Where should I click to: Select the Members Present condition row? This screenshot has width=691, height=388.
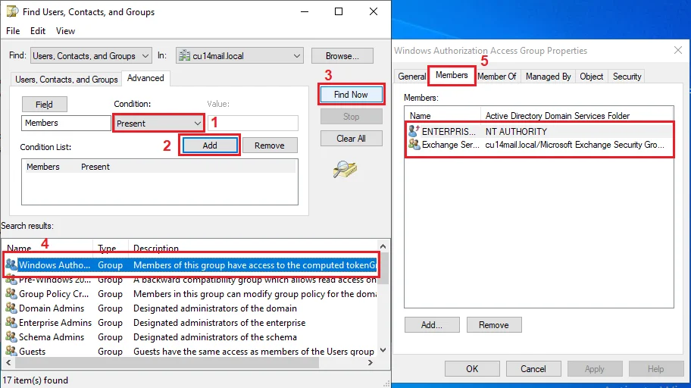[x=160, y=167]
